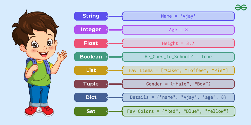251x125 pixels.
Task: Select the Integer label
Action: [91, 30]
